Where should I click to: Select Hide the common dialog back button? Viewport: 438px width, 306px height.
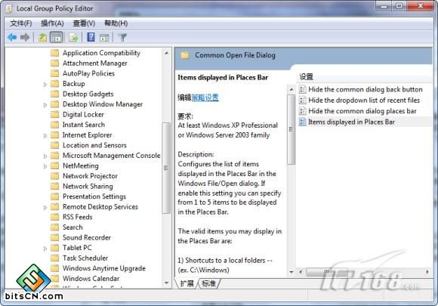tap(366, 89)
